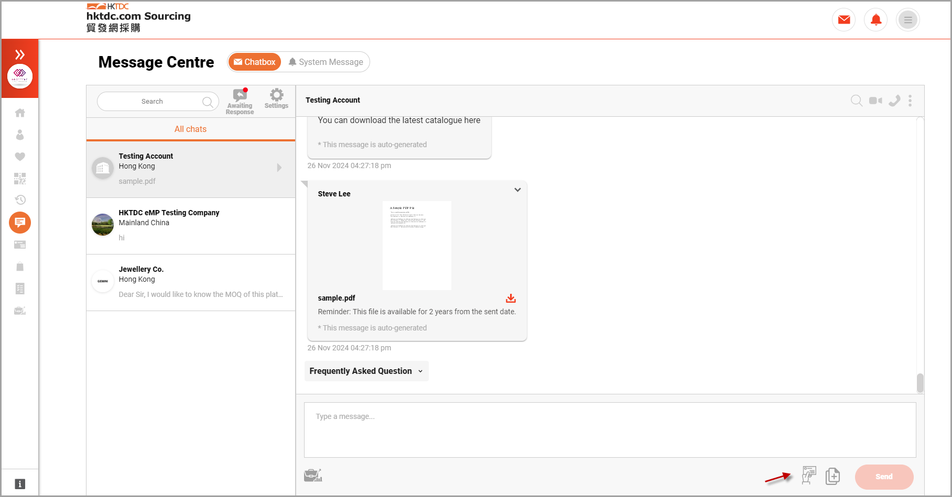Click the hktdc.com Sourcing logo
The height and width of the screenshot is (497, 952).
138,17
